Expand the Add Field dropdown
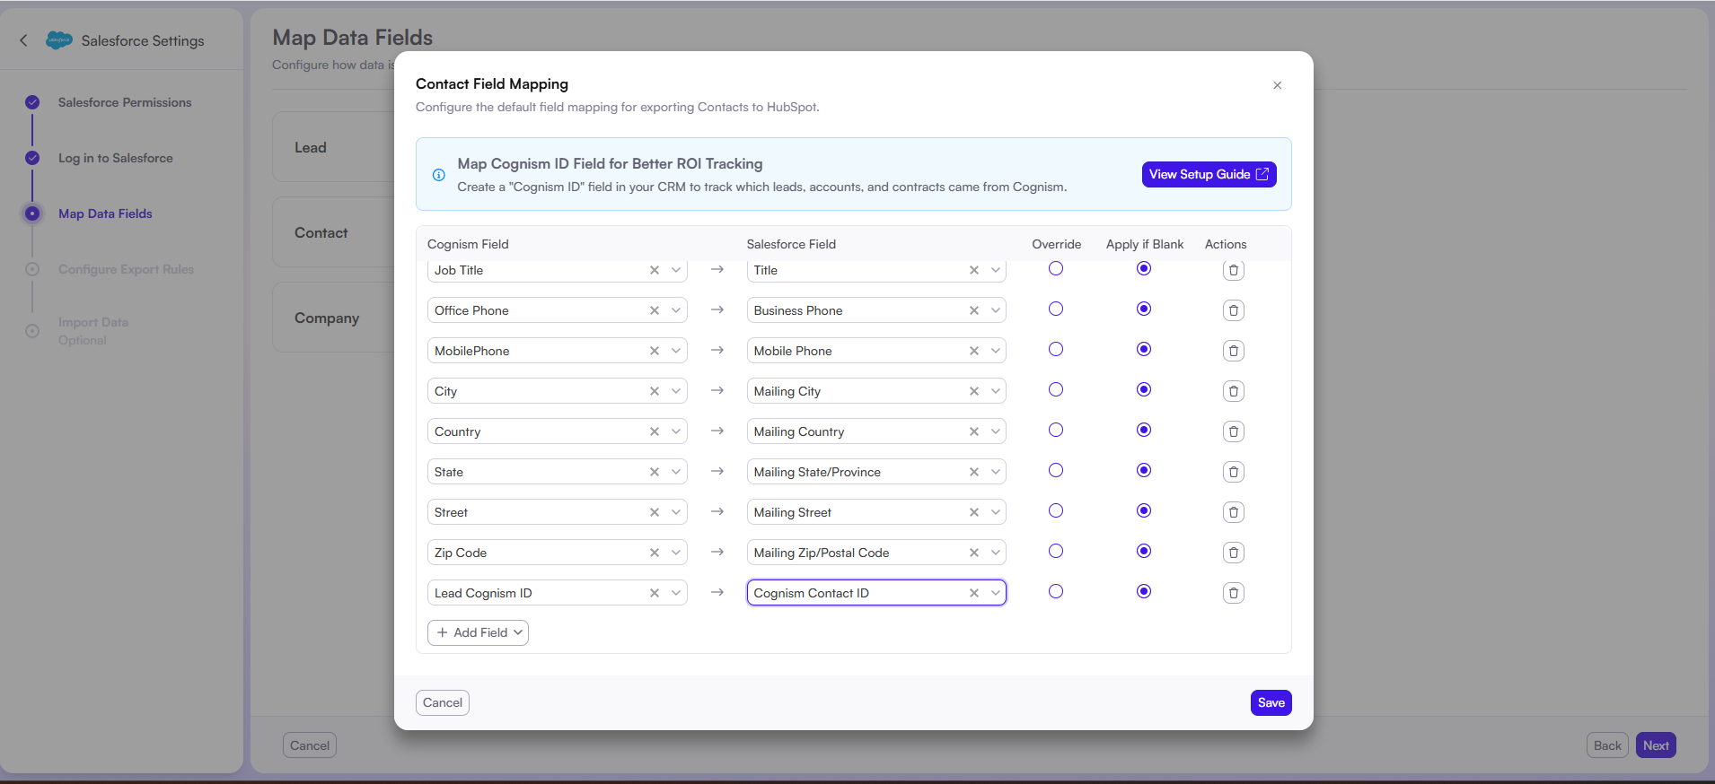This screenshot has width=1715, height=784. click(478, 632)
